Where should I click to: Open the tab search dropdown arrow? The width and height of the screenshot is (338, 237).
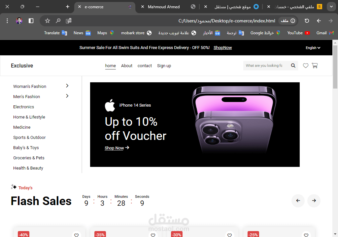[x=331, y=7]
